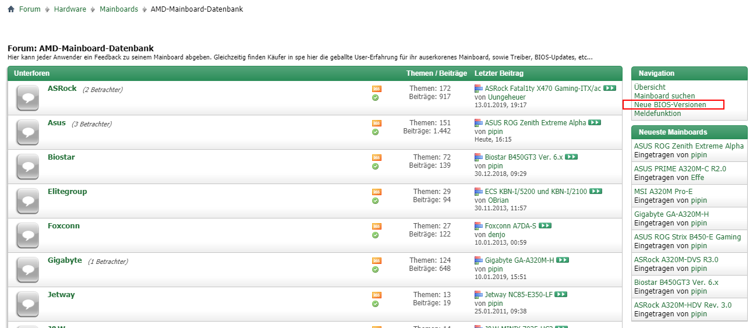Open ASUS ROG Strix B450-E Gaming sidebar entry
The width and height of the screenshot is (753, 328).
coord(688,237)
